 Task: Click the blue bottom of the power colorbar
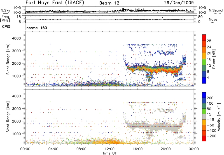tap(204, 80)
